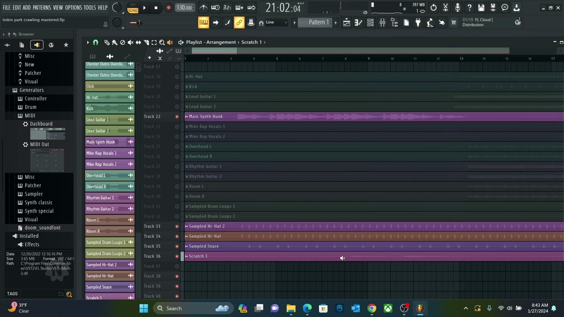Select the Slice tool in Playlist

click(x=146, y=42)
